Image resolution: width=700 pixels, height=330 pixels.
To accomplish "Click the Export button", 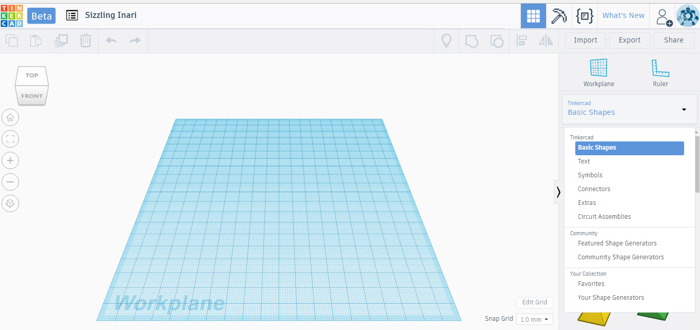I will coord(630,40).
